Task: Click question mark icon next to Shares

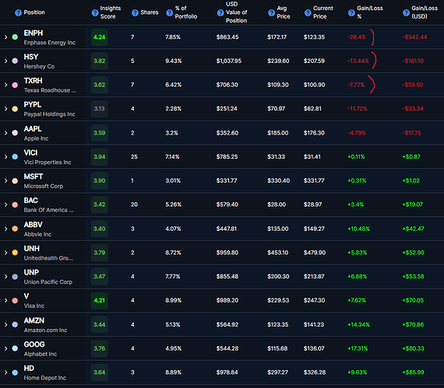Action: pos(135,12)
